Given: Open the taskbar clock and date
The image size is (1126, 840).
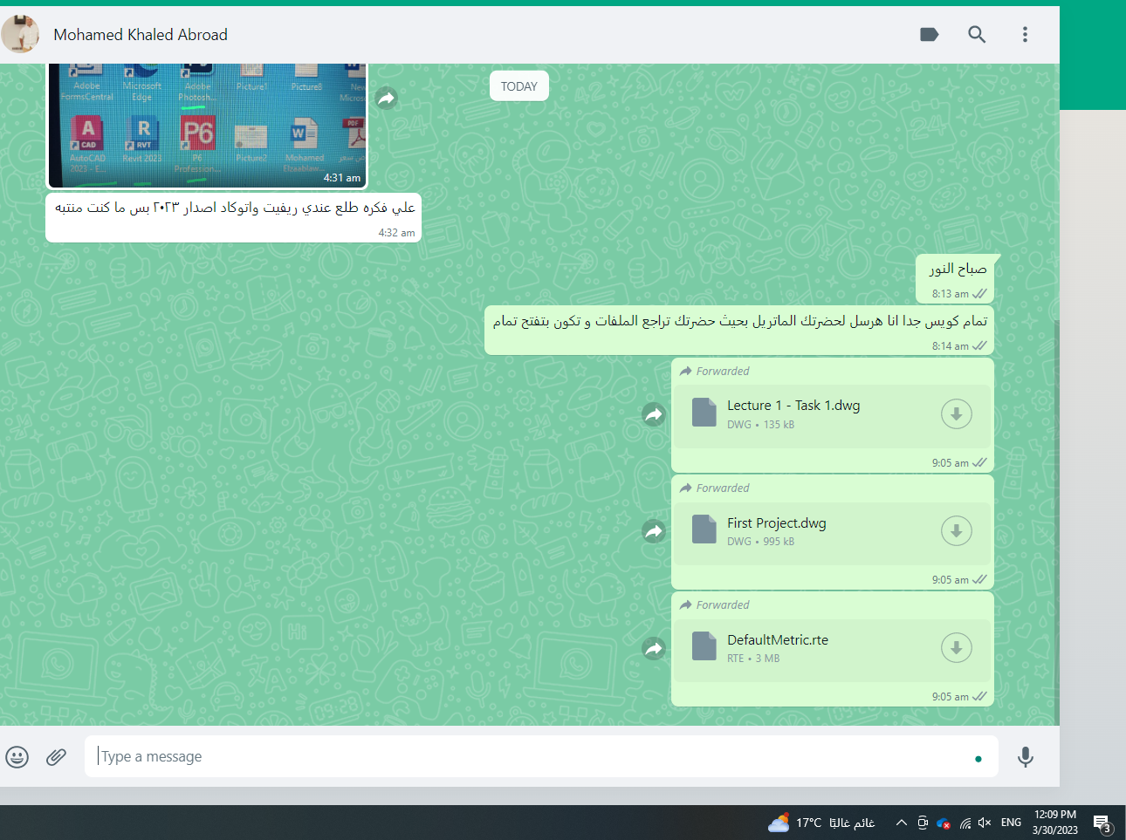Looking at the screenshot, I should (x=1055, y=823).
